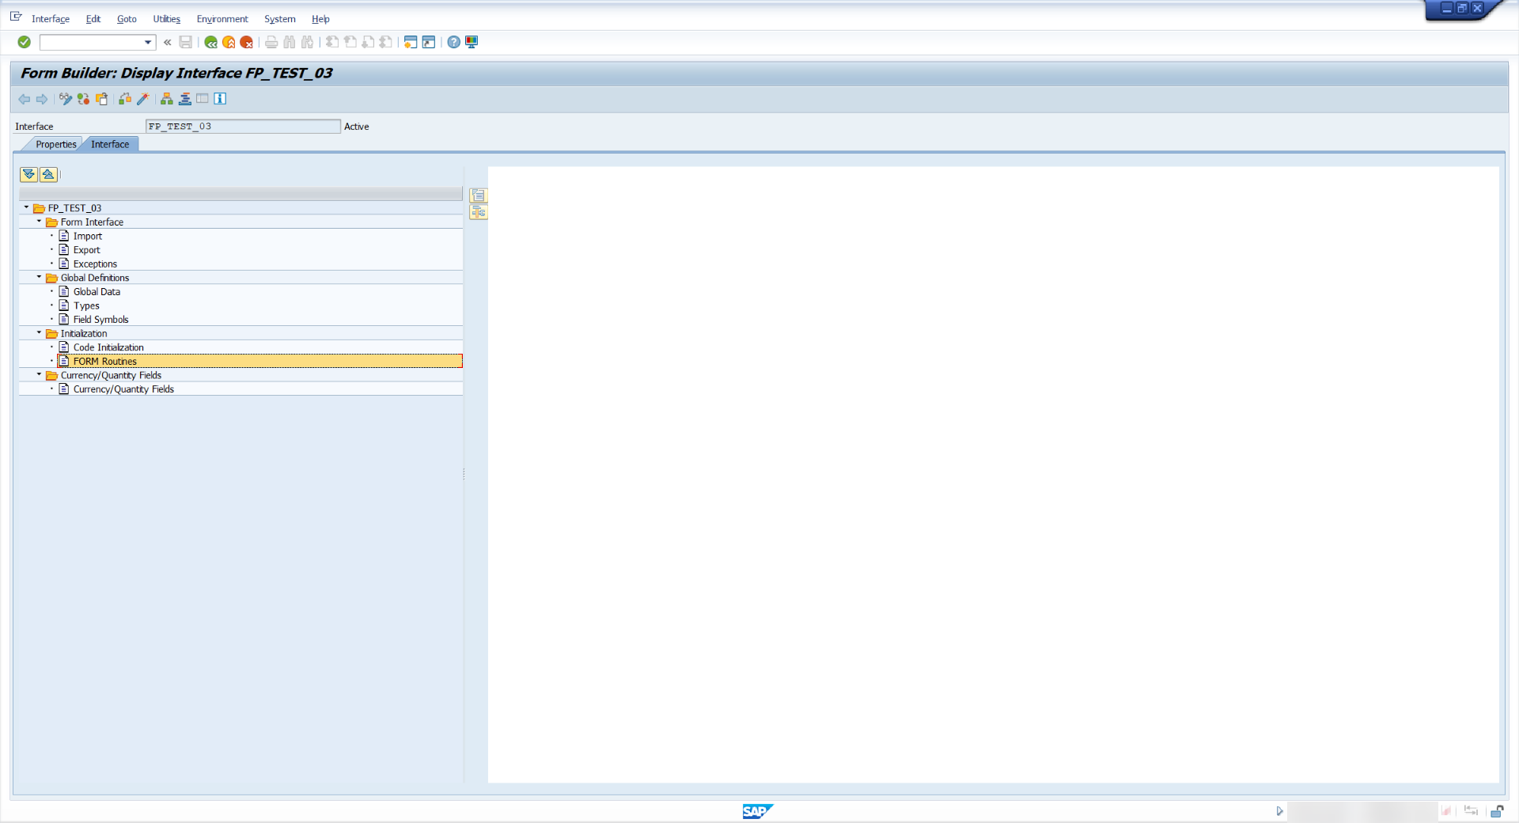Click the Fullscreen on/off panel icon
The image size is (1519, 823).
(203, 99)
